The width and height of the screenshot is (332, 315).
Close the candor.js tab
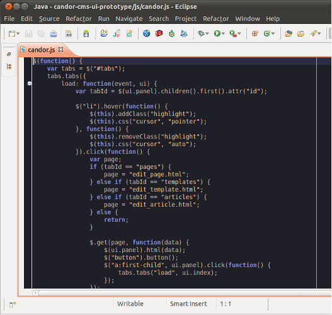click(x=60, y=49)
